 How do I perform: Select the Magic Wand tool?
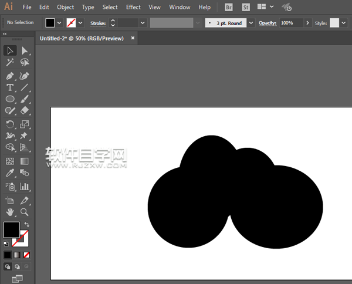tap(11, 63)
